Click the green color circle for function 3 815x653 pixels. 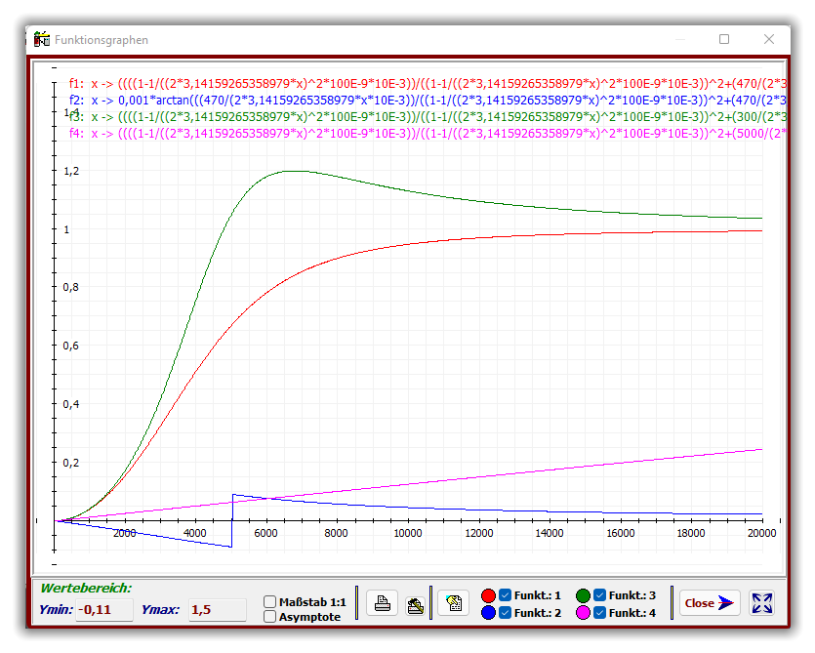pyautogui.click(x=584, y=595)
